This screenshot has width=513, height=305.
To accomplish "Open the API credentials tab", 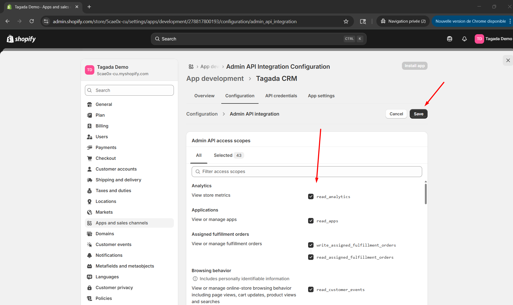I will click(x=281, y=96).
